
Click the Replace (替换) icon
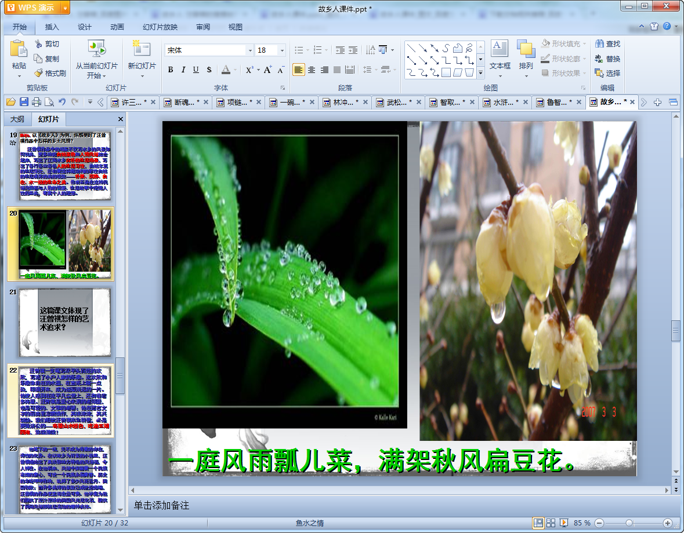[599, 59]
